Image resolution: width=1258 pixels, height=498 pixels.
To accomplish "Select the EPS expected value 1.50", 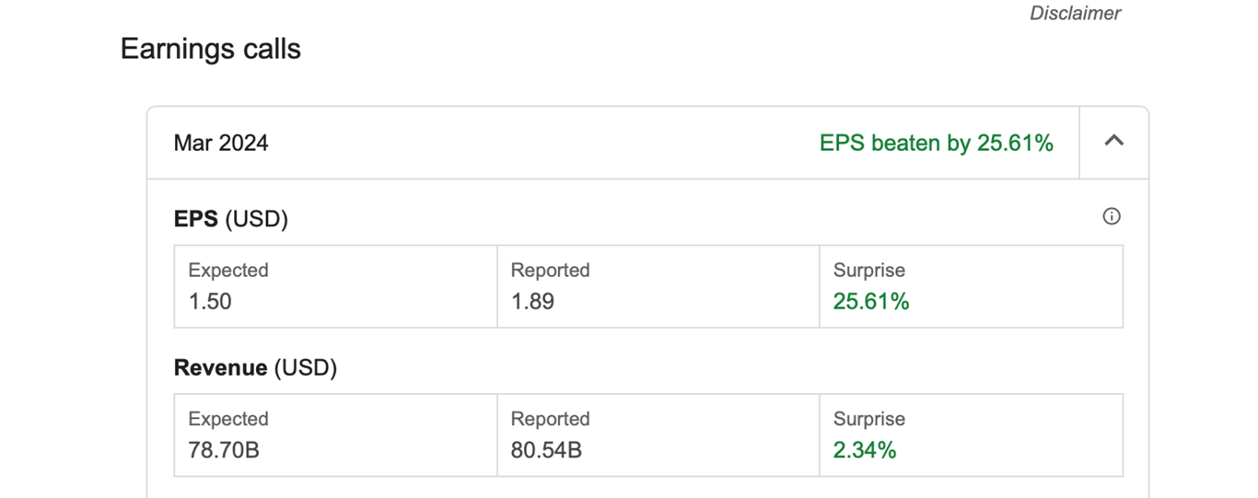I will 210,301.
